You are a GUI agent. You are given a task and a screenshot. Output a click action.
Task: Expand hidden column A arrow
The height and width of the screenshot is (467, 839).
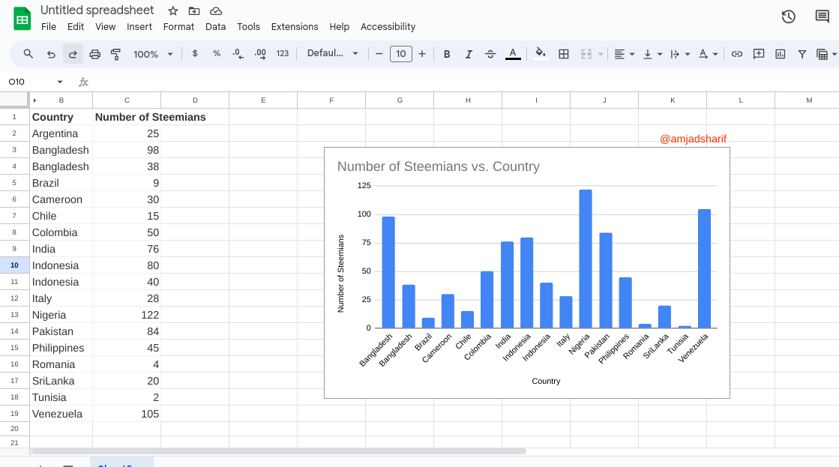click(x=34, y=100)
